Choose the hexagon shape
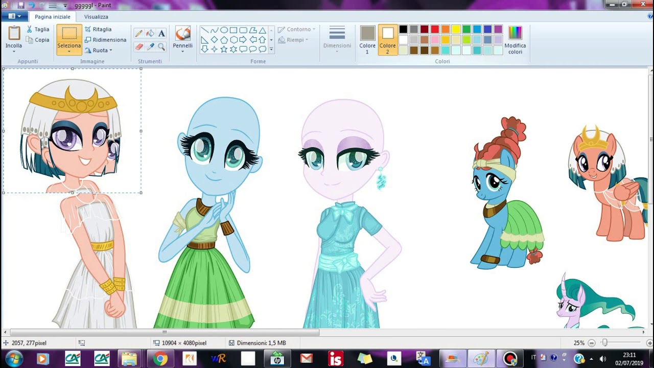Image resolution: width=654 pixels, height=368 pixels. (x=233, y=40)
